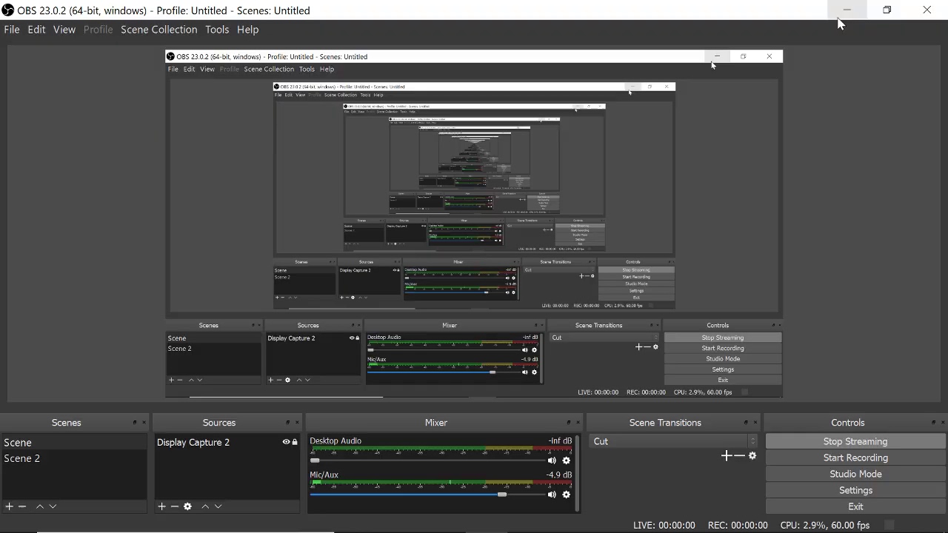Open the Help menu
Screen dimensions: 948x533
247,30
